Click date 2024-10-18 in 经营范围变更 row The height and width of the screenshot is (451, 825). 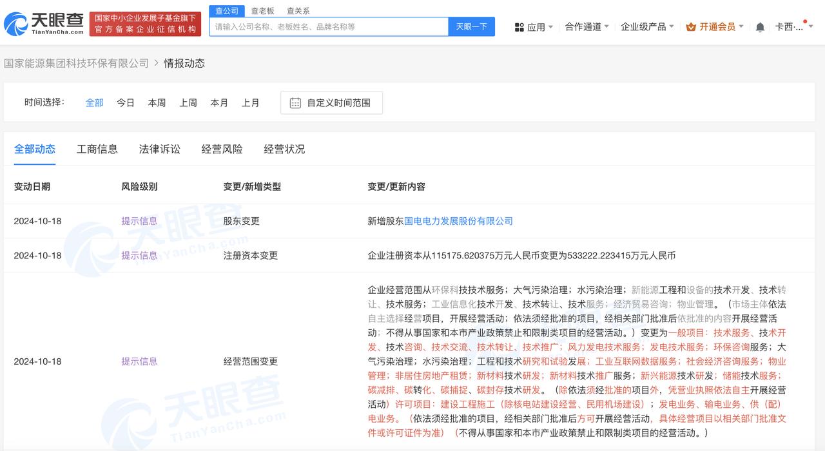coord(37,361)
